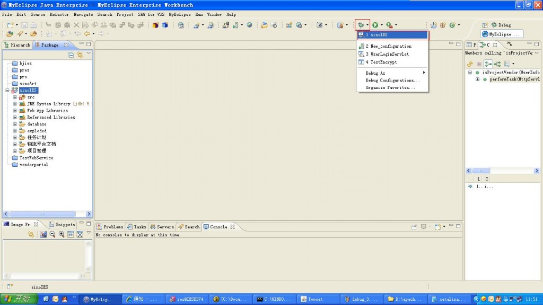
Task: Click Refresh in Call Hierarchy view
Action: (470, 64)
